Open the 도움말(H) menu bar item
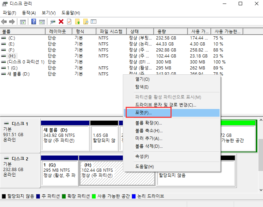This screenshot has height=207, width=263. 71,13
